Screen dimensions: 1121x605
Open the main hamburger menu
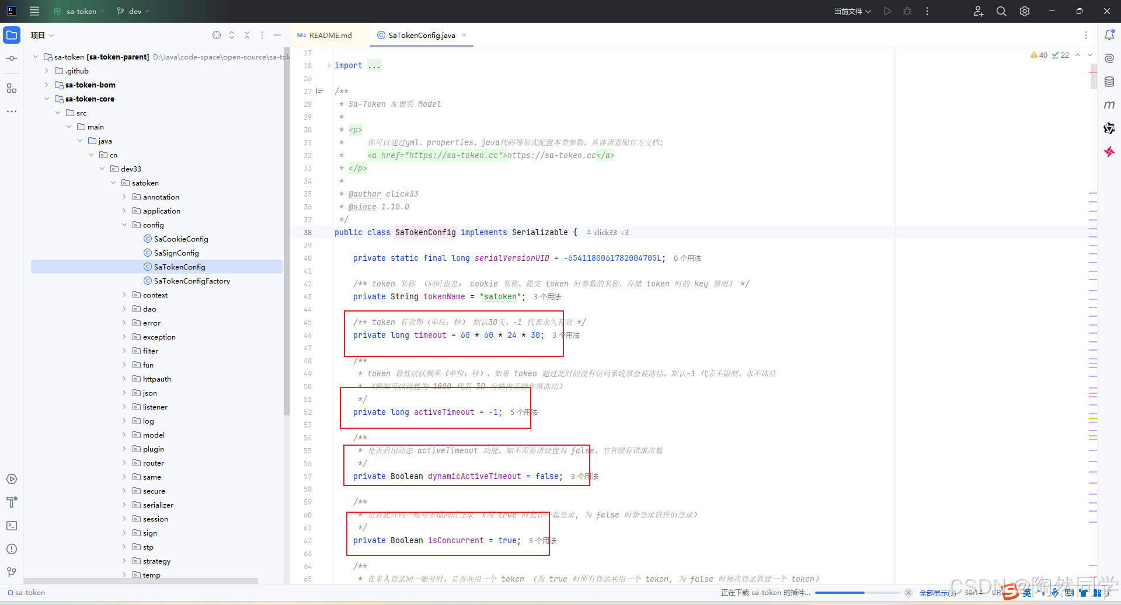[34, 11]
